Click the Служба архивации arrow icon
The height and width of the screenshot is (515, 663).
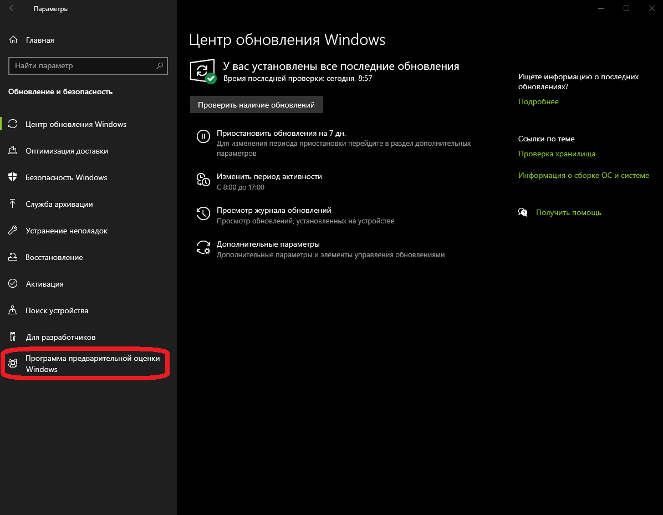click(x=13, y=204)
